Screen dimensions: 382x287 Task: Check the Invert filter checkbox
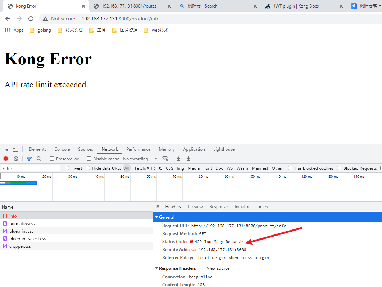[67, 168]
